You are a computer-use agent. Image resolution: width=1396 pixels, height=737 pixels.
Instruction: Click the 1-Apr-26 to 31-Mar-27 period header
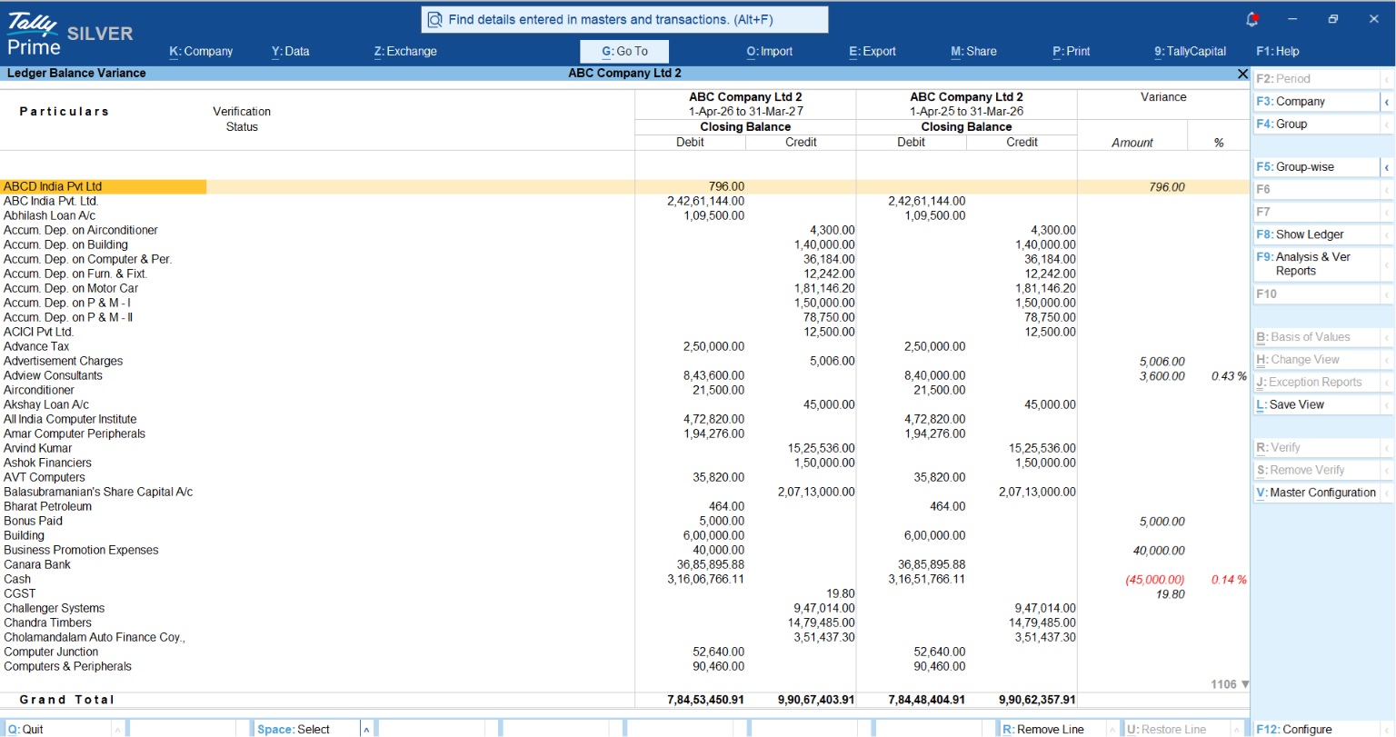coord(745,112)
